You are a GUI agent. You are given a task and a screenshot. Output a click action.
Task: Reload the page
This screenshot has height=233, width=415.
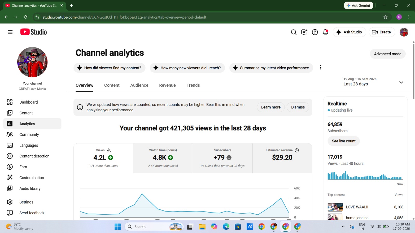[x=25, y=17]
